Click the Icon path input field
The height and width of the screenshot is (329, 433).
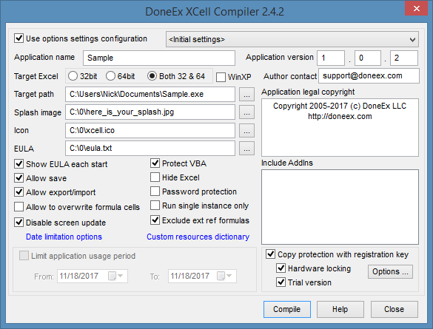coord(150,130)
